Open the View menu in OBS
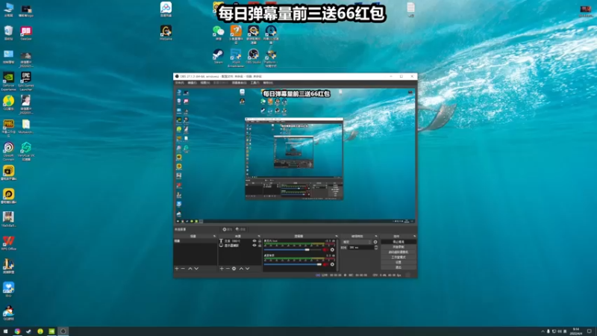597x336 pixels. pos(204,83)
